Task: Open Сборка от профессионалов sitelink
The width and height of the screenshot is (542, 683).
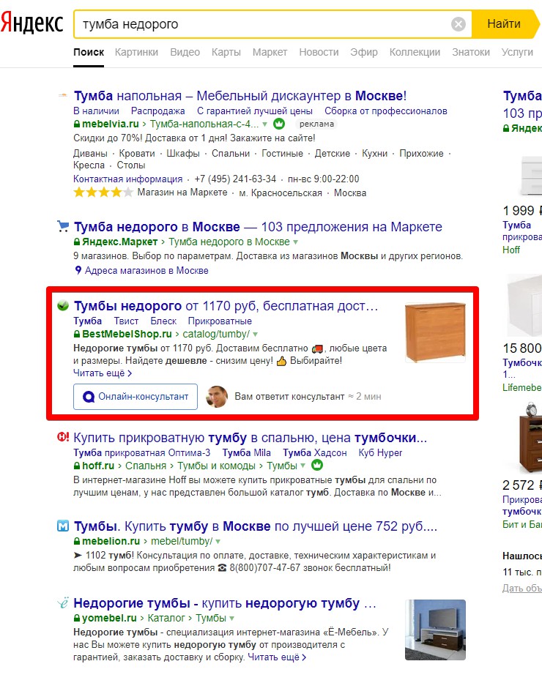Action: point(385,111)
